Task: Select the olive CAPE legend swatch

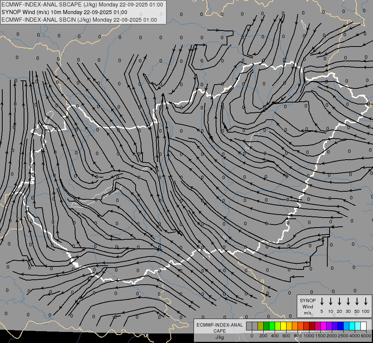Action: coord(261,326)
